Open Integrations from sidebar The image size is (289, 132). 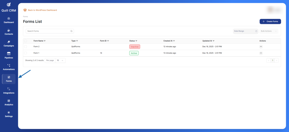tap(9, 91)
